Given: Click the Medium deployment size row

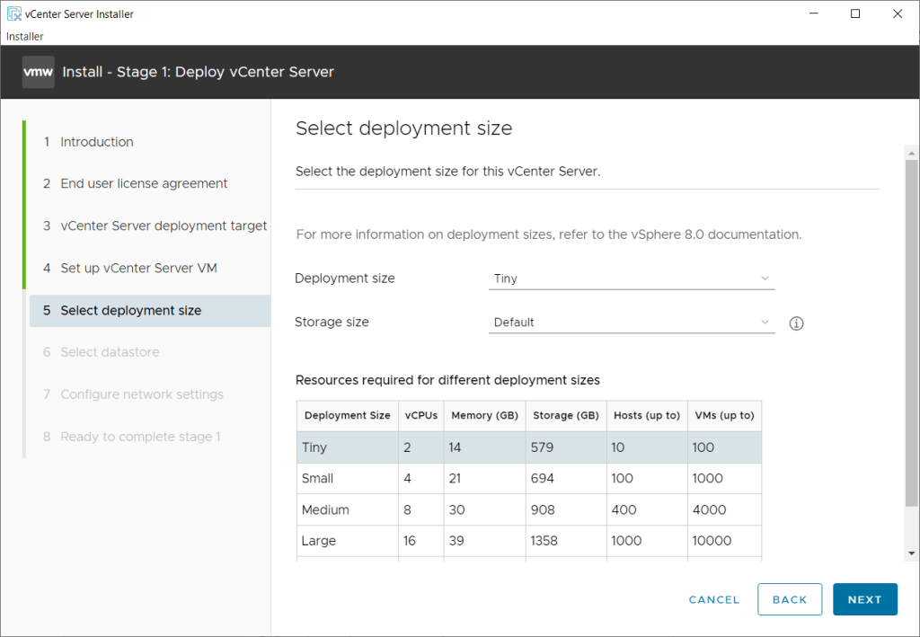Looking at the screenshot, I should coord(528,510).
